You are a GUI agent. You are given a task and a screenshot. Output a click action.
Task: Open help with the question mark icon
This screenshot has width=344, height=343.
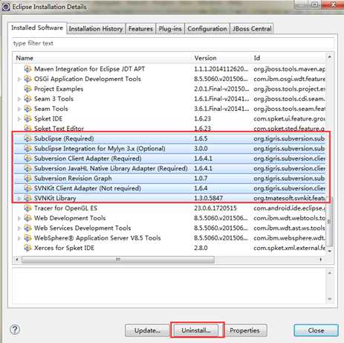coord(15,330)
